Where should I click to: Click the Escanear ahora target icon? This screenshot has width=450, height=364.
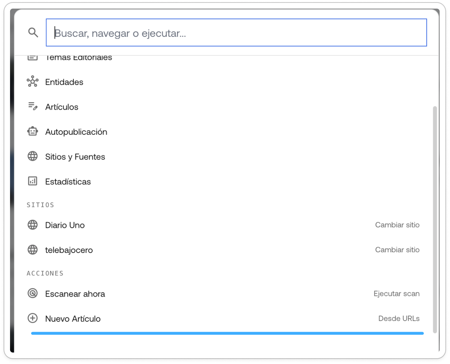point(33,293)
